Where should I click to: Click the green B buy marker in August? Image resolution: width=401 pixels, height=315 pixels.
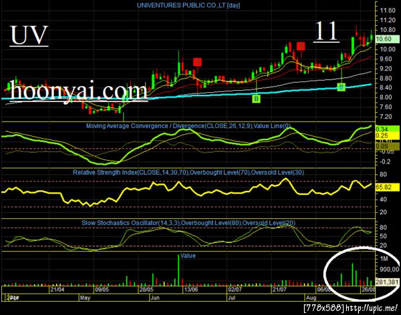coord(341,87)
